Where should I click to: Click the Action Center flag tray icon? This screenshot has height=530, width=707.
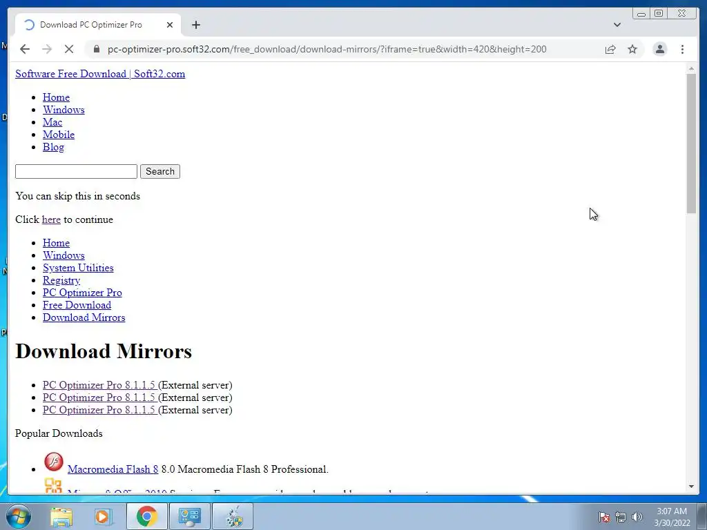click(x=603, y=517)
